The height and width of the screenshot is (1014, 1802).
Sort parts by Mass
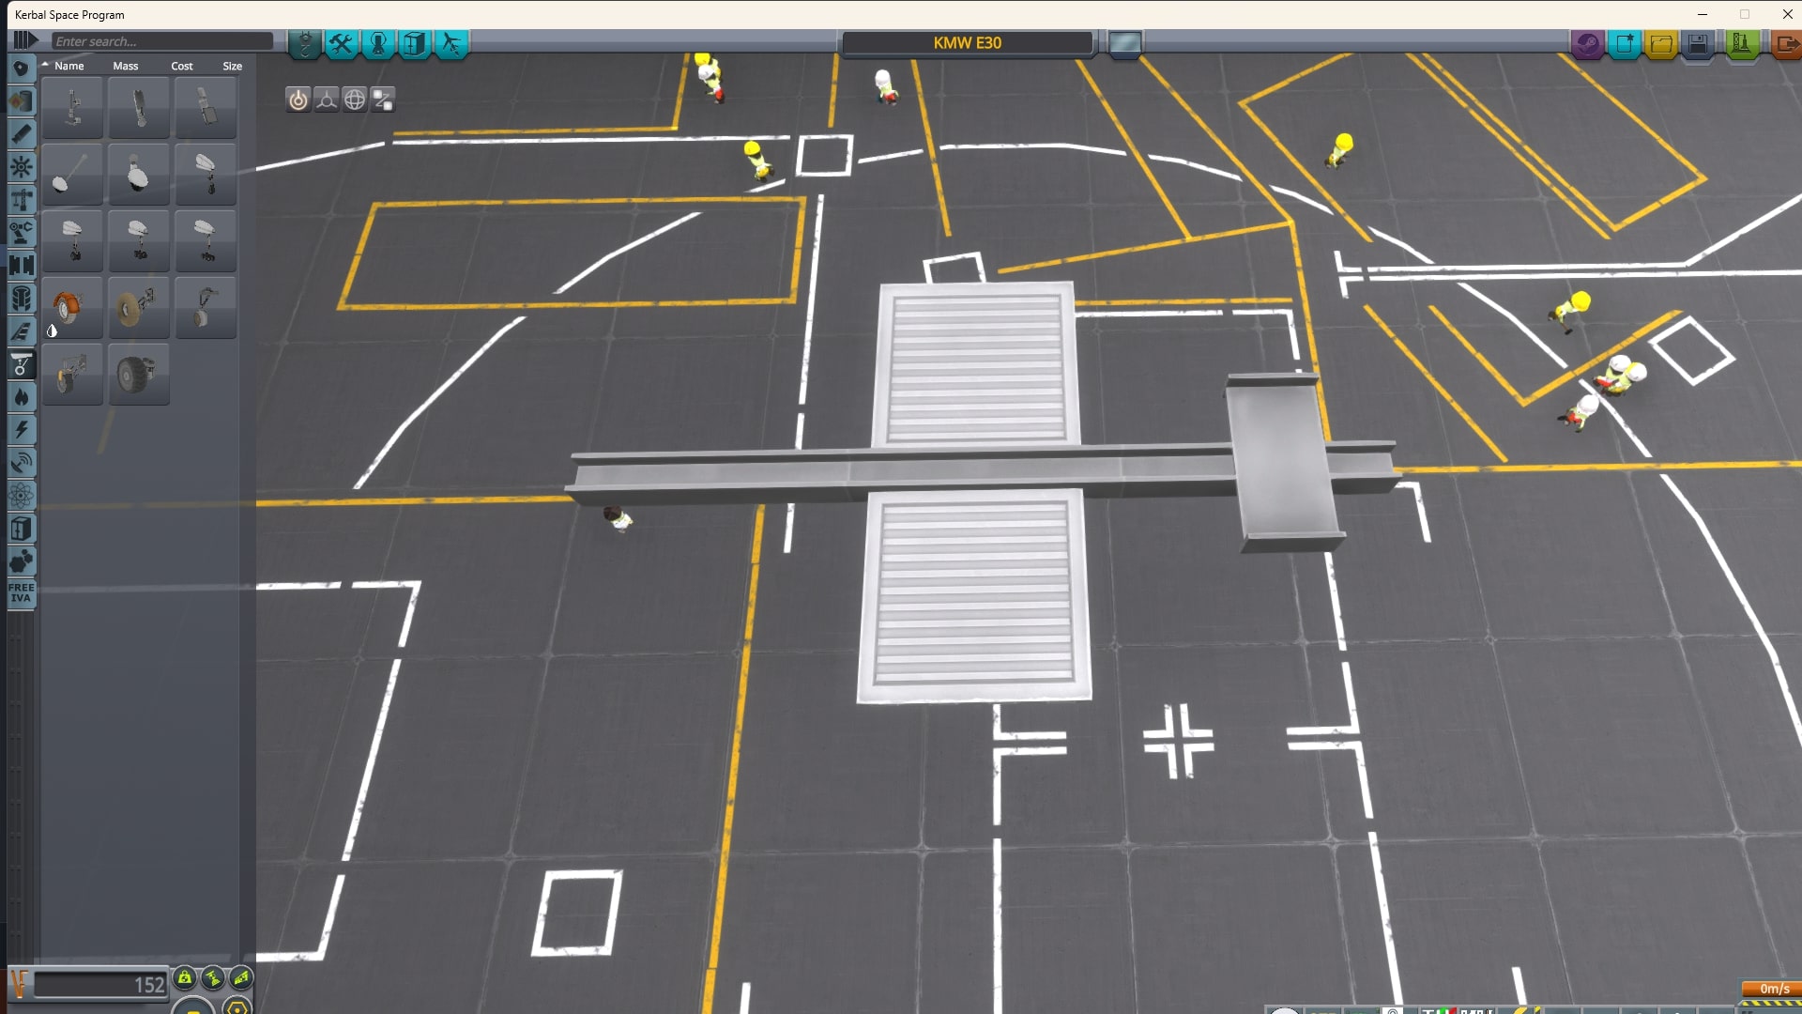pos(126,66)
